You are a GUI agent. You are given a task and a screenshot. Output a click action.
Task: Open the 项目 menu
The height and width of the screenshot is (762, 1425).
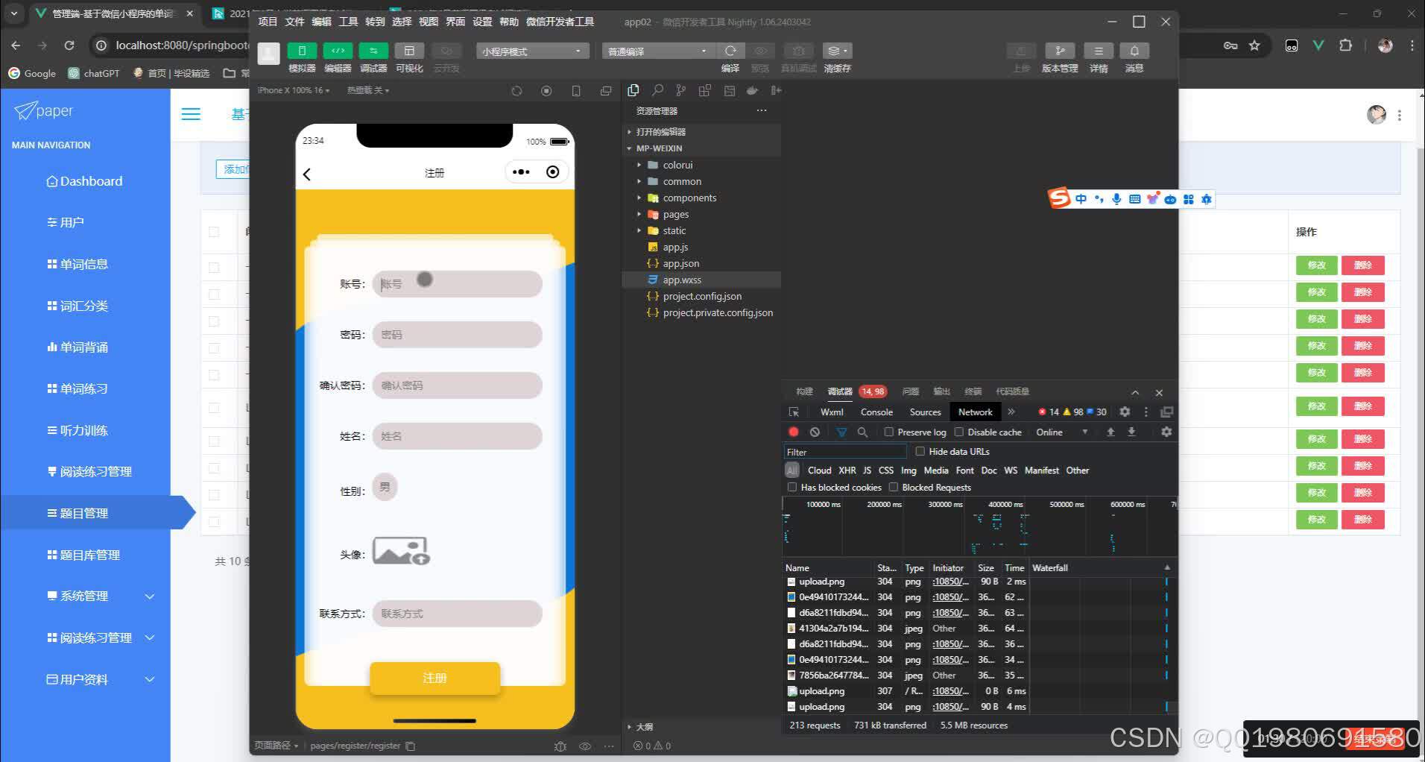(268, 22)
